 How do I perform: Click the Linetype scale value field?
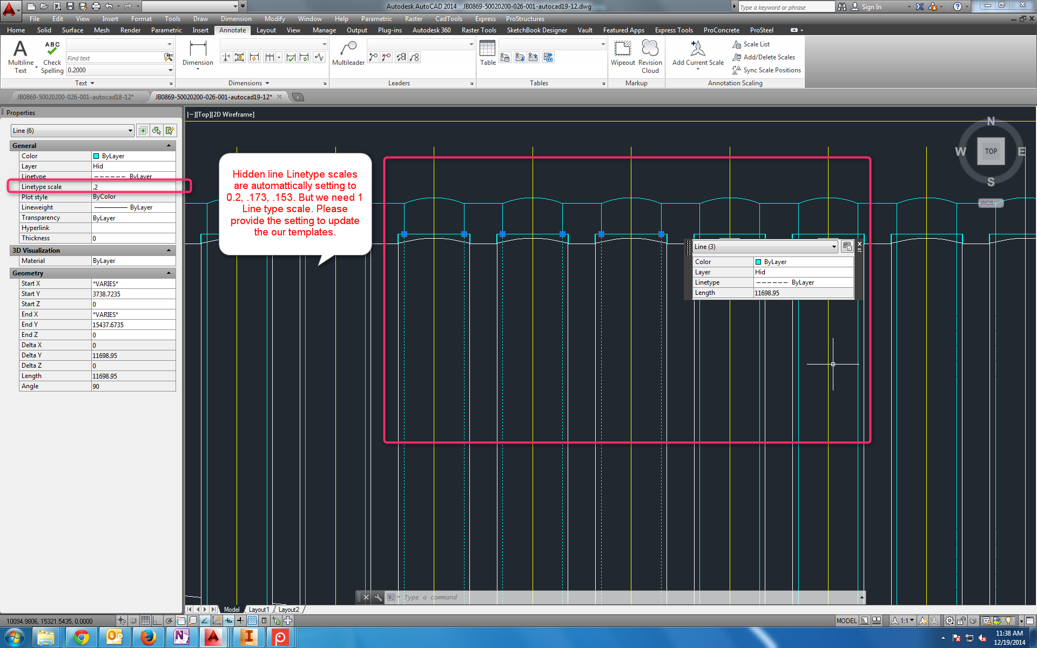click(132, 187)
